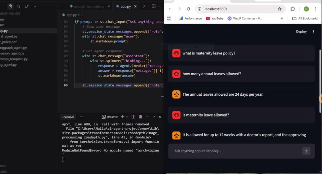322x174 pixels.
Task: Show hidden bookmarks with double chevron
Action: [x=282, y=19]
